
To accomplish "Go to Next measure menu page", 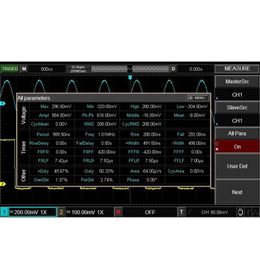I will tap(237, 192).
